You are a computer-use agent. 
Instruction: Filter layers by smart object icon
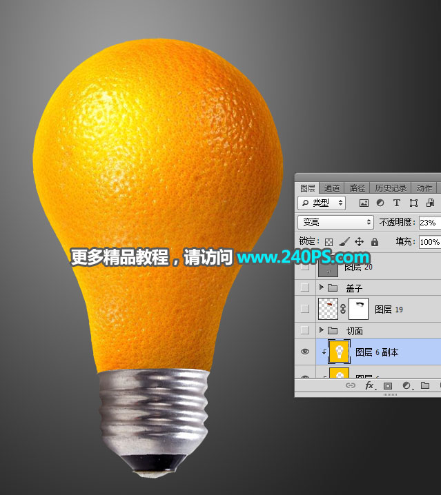[x=430, y=203]
